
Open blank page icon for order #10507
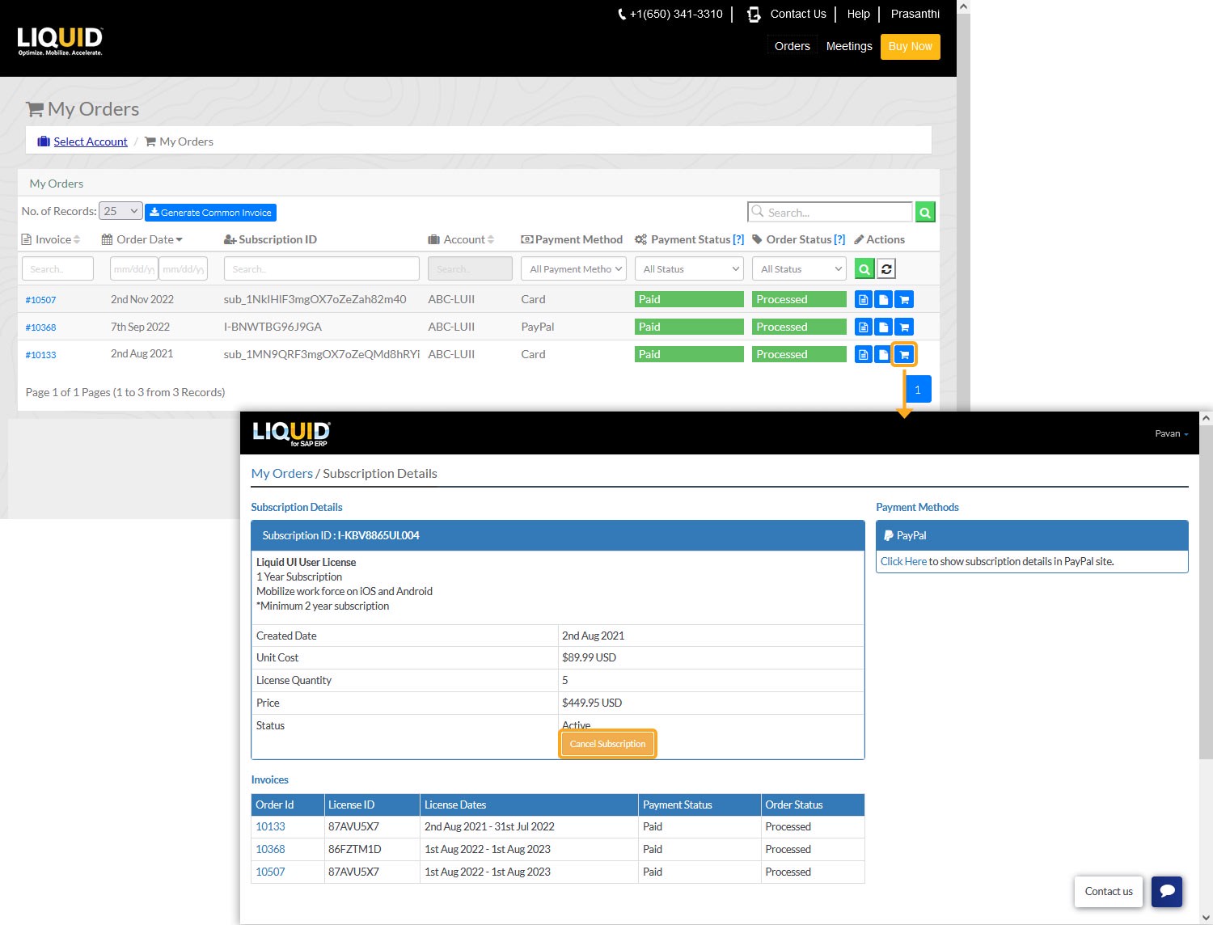(884, 300)
